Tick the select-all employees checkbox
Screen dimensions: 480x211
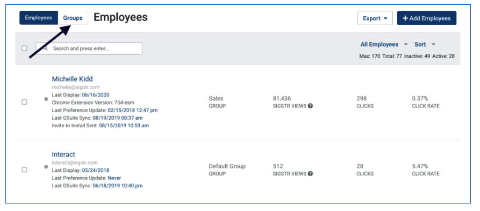click(25, 48)
